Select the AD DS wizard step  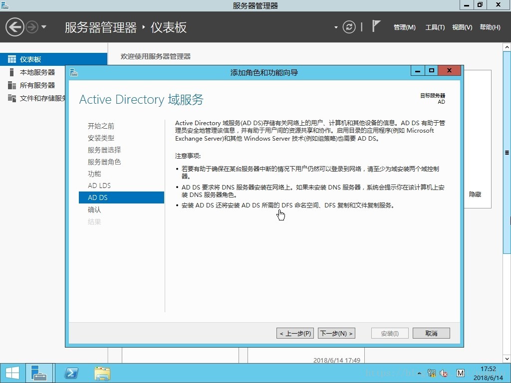[x=121, y=197]
